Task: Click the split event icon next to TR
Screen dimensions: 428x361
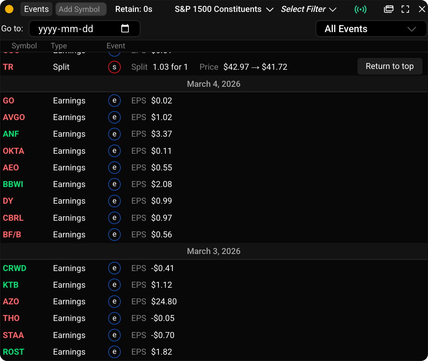Action: 115,67
